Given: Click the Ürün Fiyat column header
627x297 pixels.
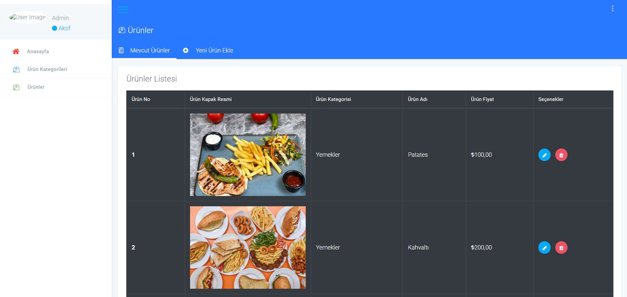Looking at the screenshot, I should 482,99.
